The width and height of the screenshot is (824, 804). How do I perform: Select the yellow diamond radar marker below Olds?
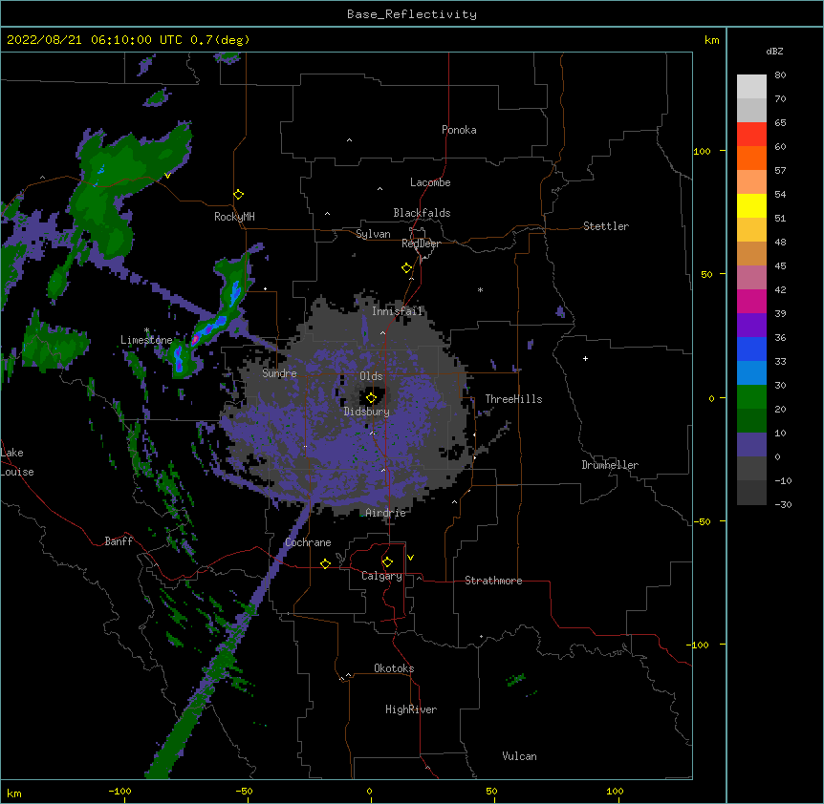(x=372, y=398)
